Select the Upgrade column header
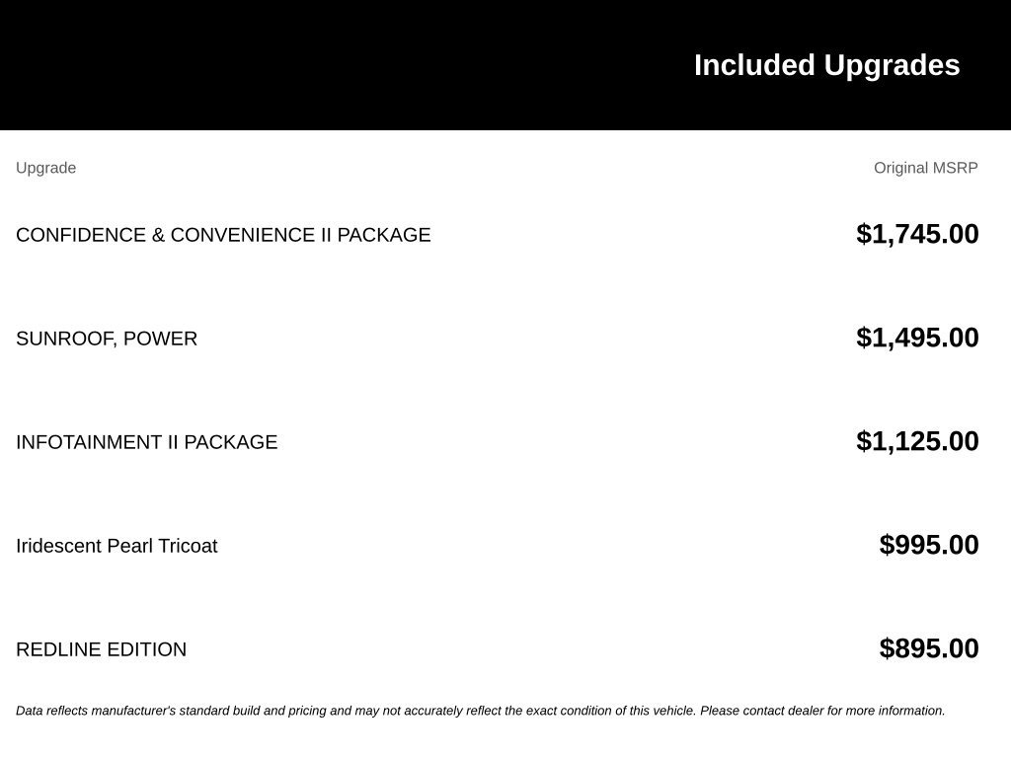 tap(45, 168)
